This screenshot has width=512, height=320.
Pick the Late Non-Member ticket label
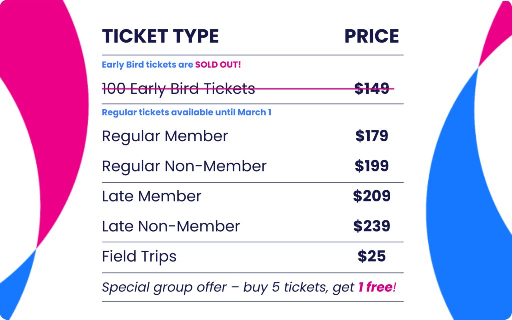point(171,226)
